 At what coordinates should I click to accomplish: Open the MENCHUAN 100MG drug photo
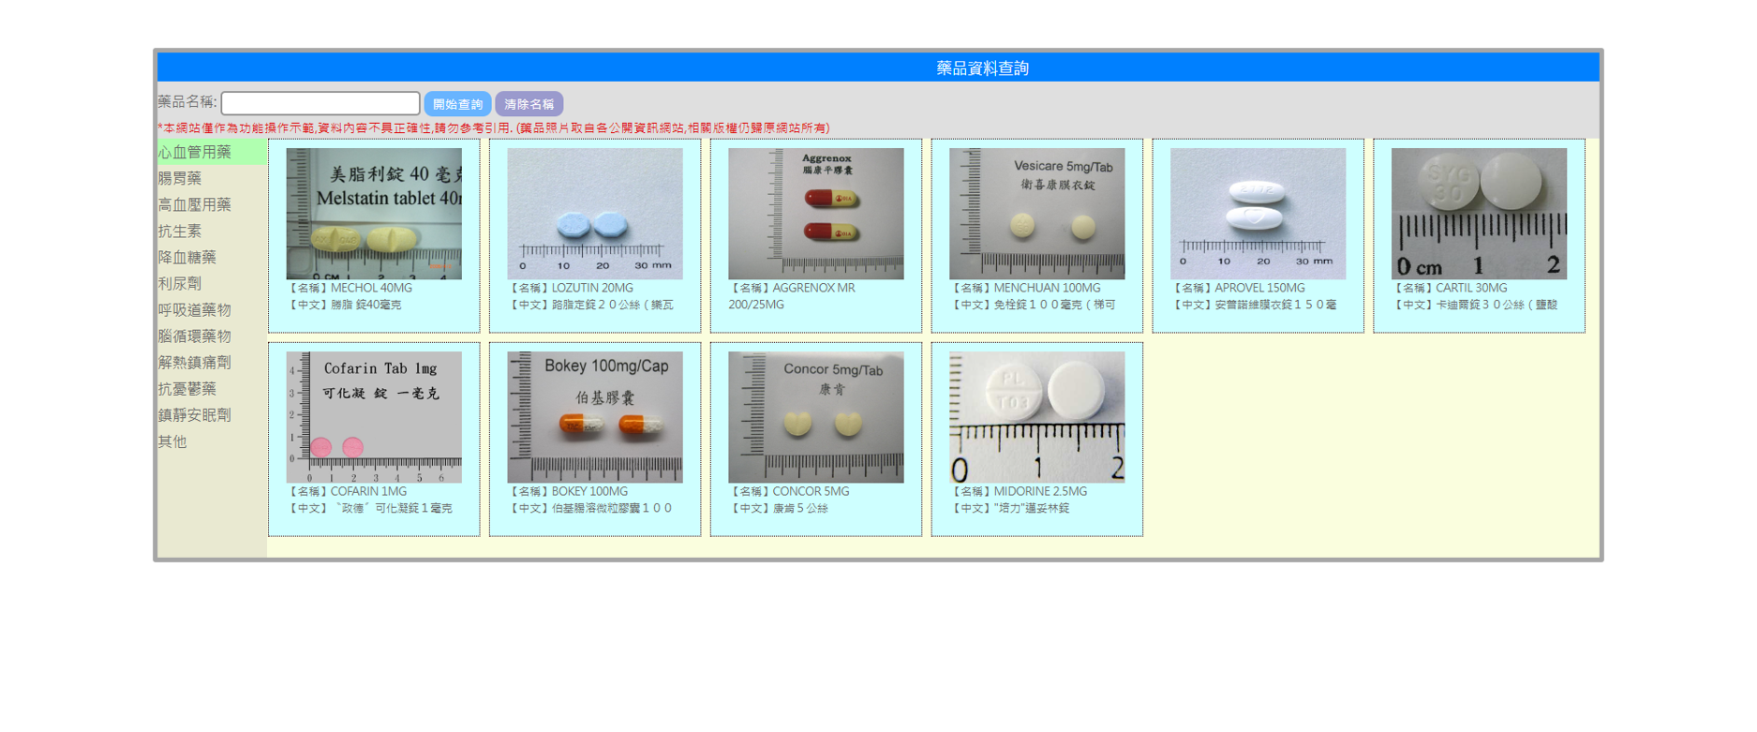coord(1037,214)
